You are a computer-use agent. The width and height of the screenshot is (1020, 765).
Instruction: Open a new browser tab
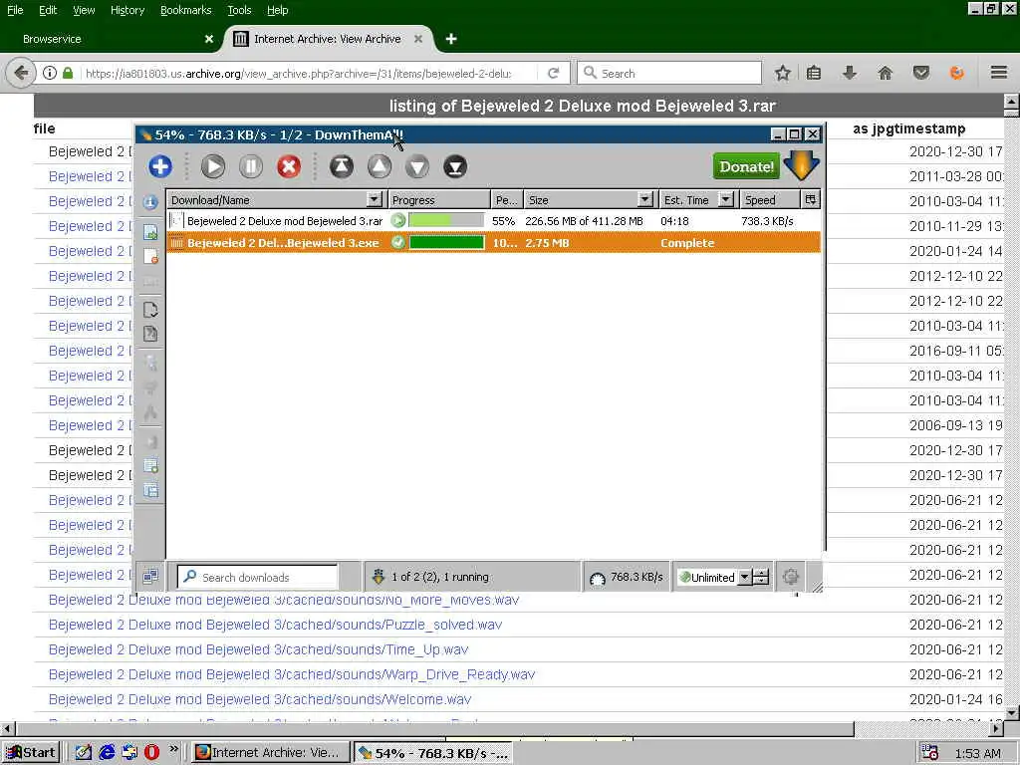point(451,39)
